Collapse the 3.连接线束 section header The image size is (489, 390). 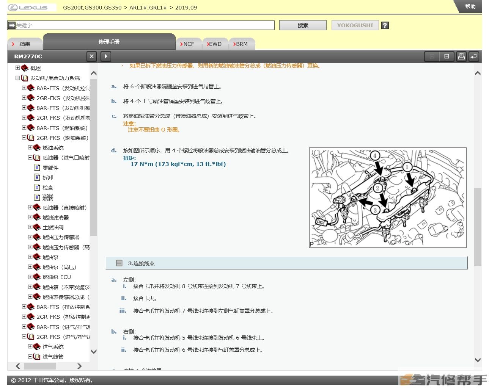click(119, 263)
